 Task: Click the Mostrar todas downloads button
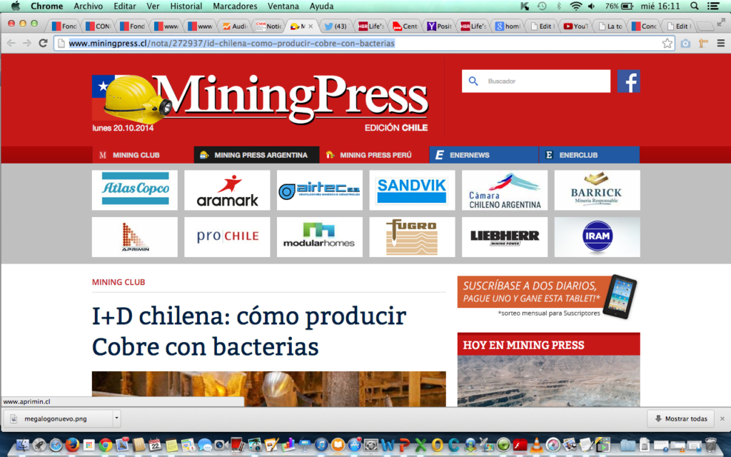point(680,419)
